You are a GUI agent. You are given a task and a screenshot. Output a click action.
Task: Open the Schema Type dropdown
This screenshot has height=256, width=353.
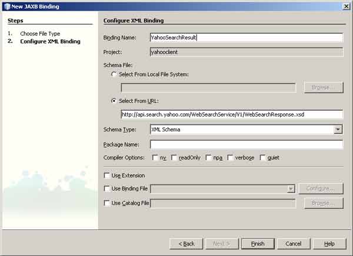338,129
